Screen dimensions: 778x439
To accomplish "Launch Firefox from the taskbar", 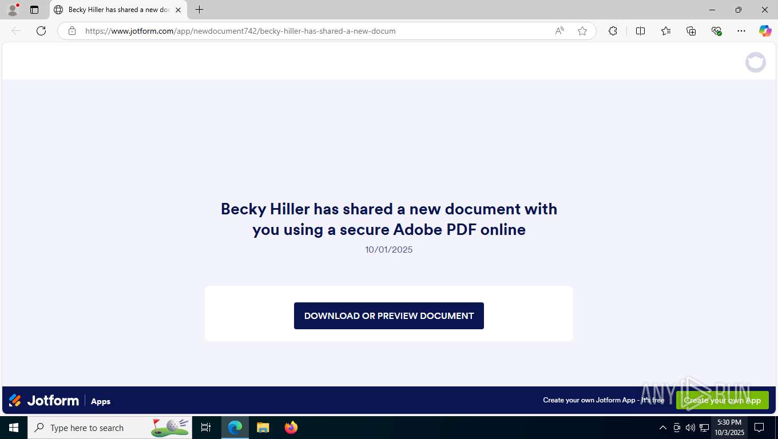I will click(291, 428).
